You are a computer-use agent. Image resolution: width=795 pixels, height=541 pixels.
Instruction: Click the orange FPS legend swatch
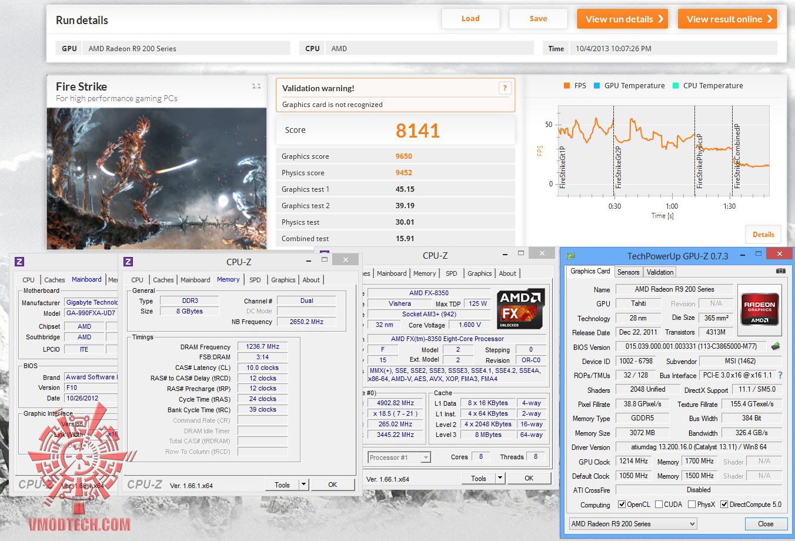pyautogui.click(x=567, y=86)
